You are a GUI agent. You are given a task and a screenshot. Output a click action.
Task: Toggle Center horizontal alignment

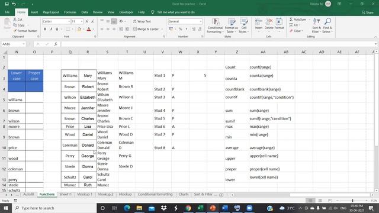point(108,29)
